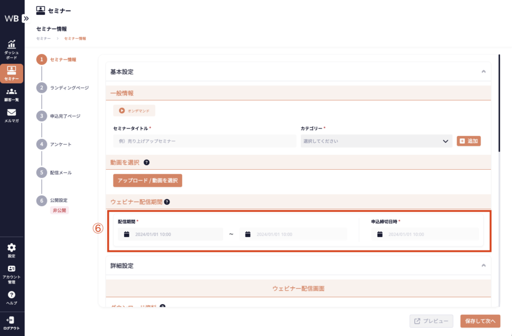
Task: Open the mail magazine envelope icon
Action: (x=11, y=115)
